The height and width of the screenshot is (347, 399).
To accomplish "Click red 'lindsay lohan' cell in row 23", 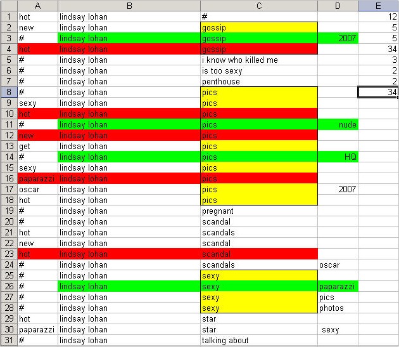I will click(x=129, y=254).
